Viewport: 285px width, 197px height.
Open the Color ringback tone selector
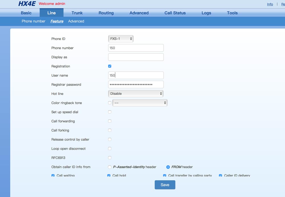(140, 103)
